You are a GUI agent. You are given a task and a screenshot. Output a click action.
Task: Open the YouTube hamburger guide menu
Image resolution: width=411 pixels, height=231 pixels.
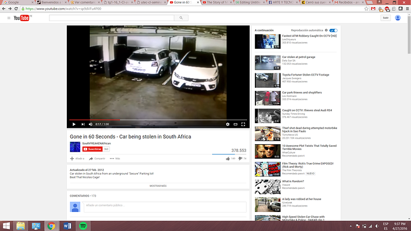click(x=9, y=18)
